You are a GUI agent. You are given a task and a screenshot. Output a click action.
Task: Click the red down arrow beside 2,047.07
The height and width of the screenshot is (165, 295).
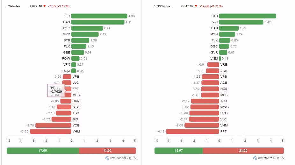point(196,6)
